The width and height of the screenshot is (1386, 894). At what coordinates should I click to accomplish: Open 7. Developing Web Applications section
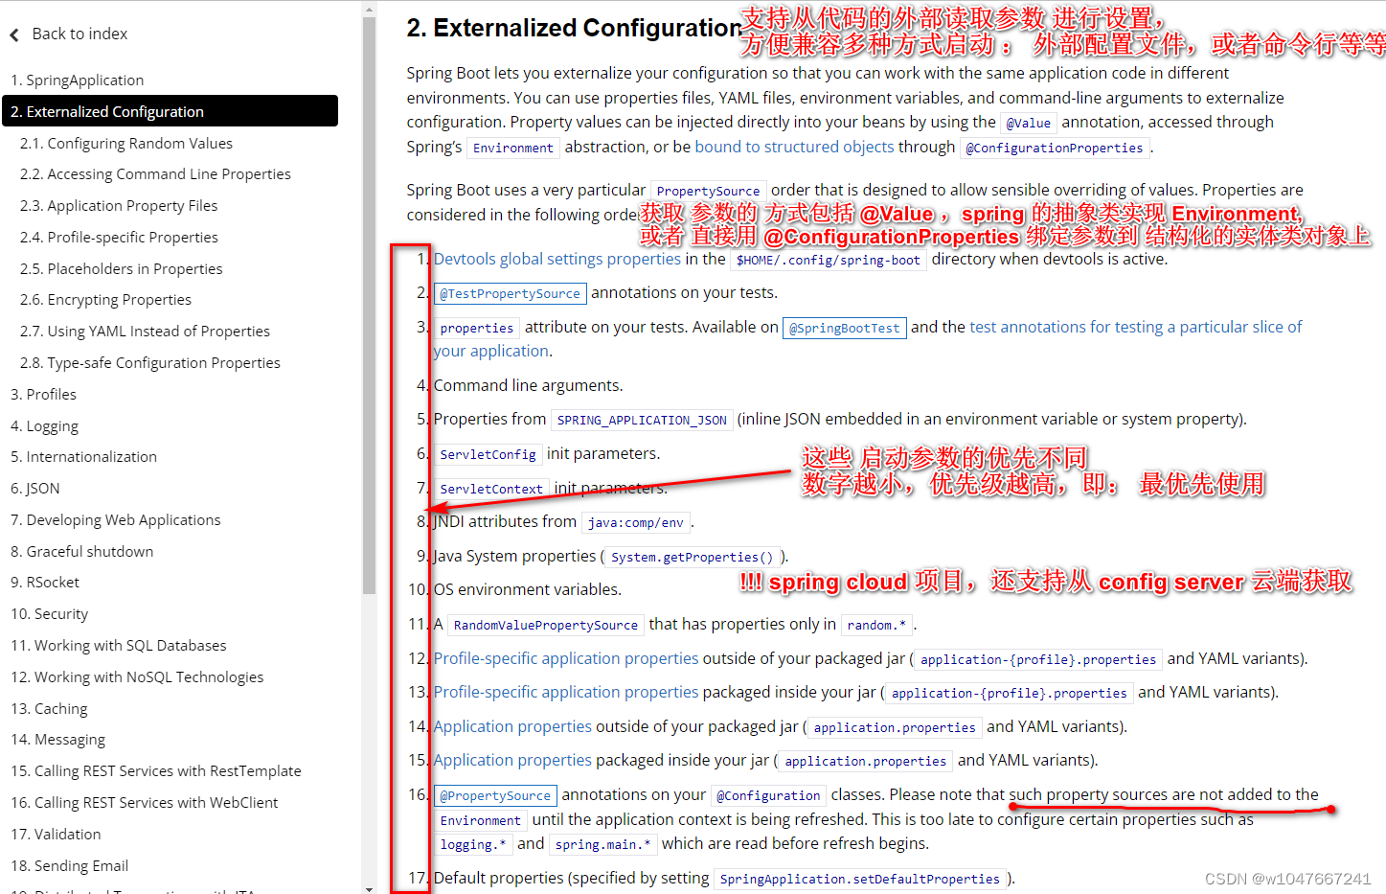click(x=116, y=520)
